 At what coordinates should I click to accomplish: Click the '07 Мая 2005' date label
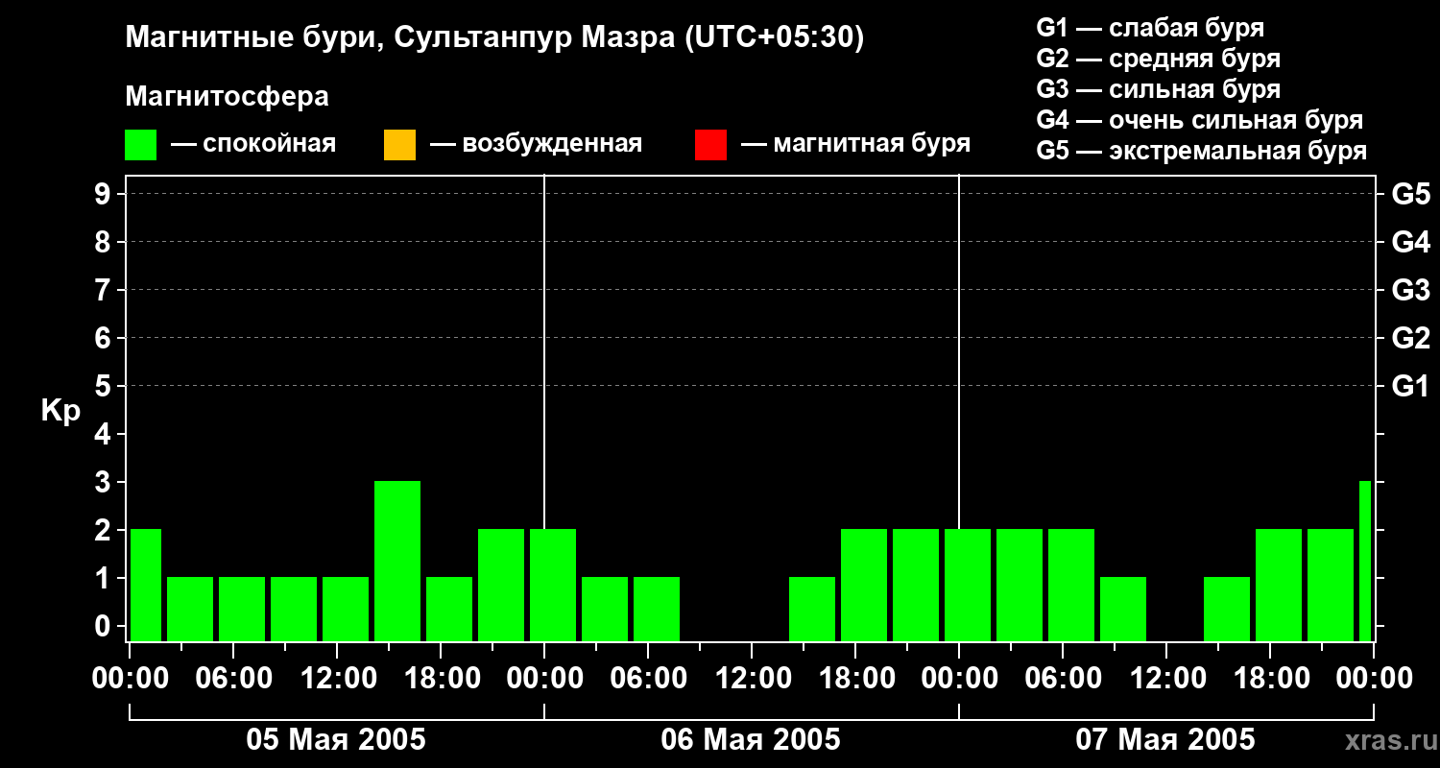[x=1165, y=740]
